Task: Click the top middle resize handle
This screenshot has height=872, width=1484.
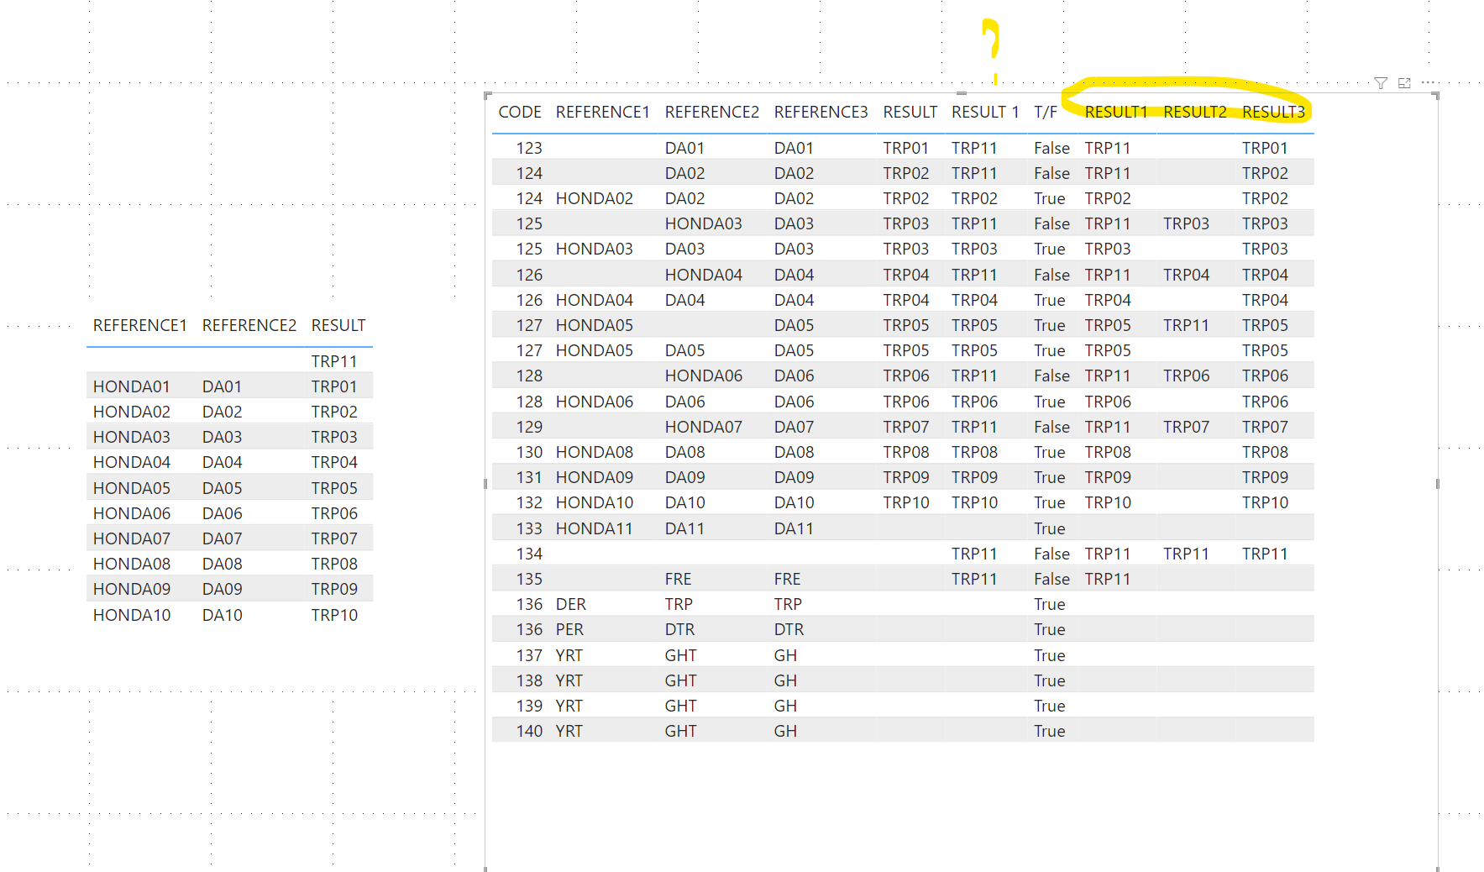Action: point(962,93)
